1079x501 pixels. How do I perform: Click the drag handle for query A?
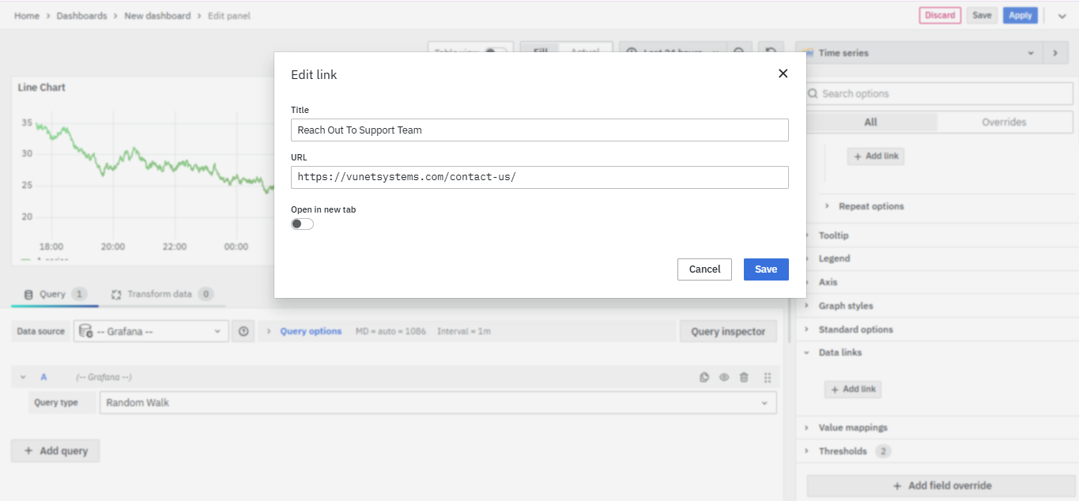pyautogui.click(x=767, y=378)
